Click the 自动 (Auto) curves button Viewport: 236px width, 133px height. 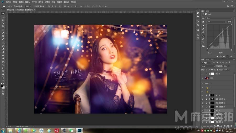click(229, 22)
